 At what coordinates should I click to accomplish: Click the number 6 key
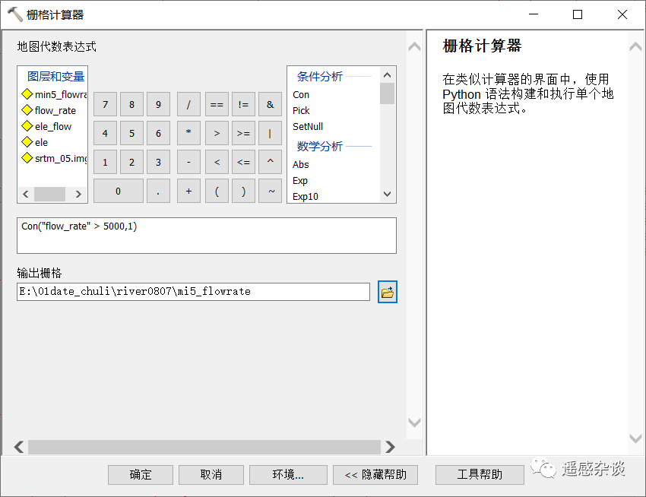158,133
